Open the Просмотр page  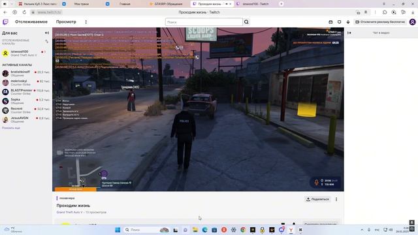[66, 22]
